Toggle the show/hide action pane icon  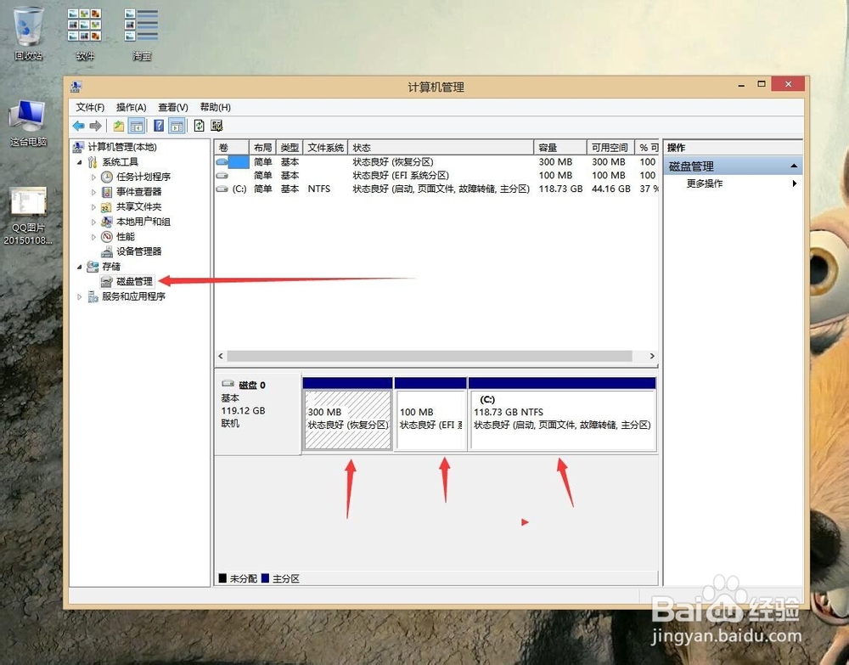point(177,127)
